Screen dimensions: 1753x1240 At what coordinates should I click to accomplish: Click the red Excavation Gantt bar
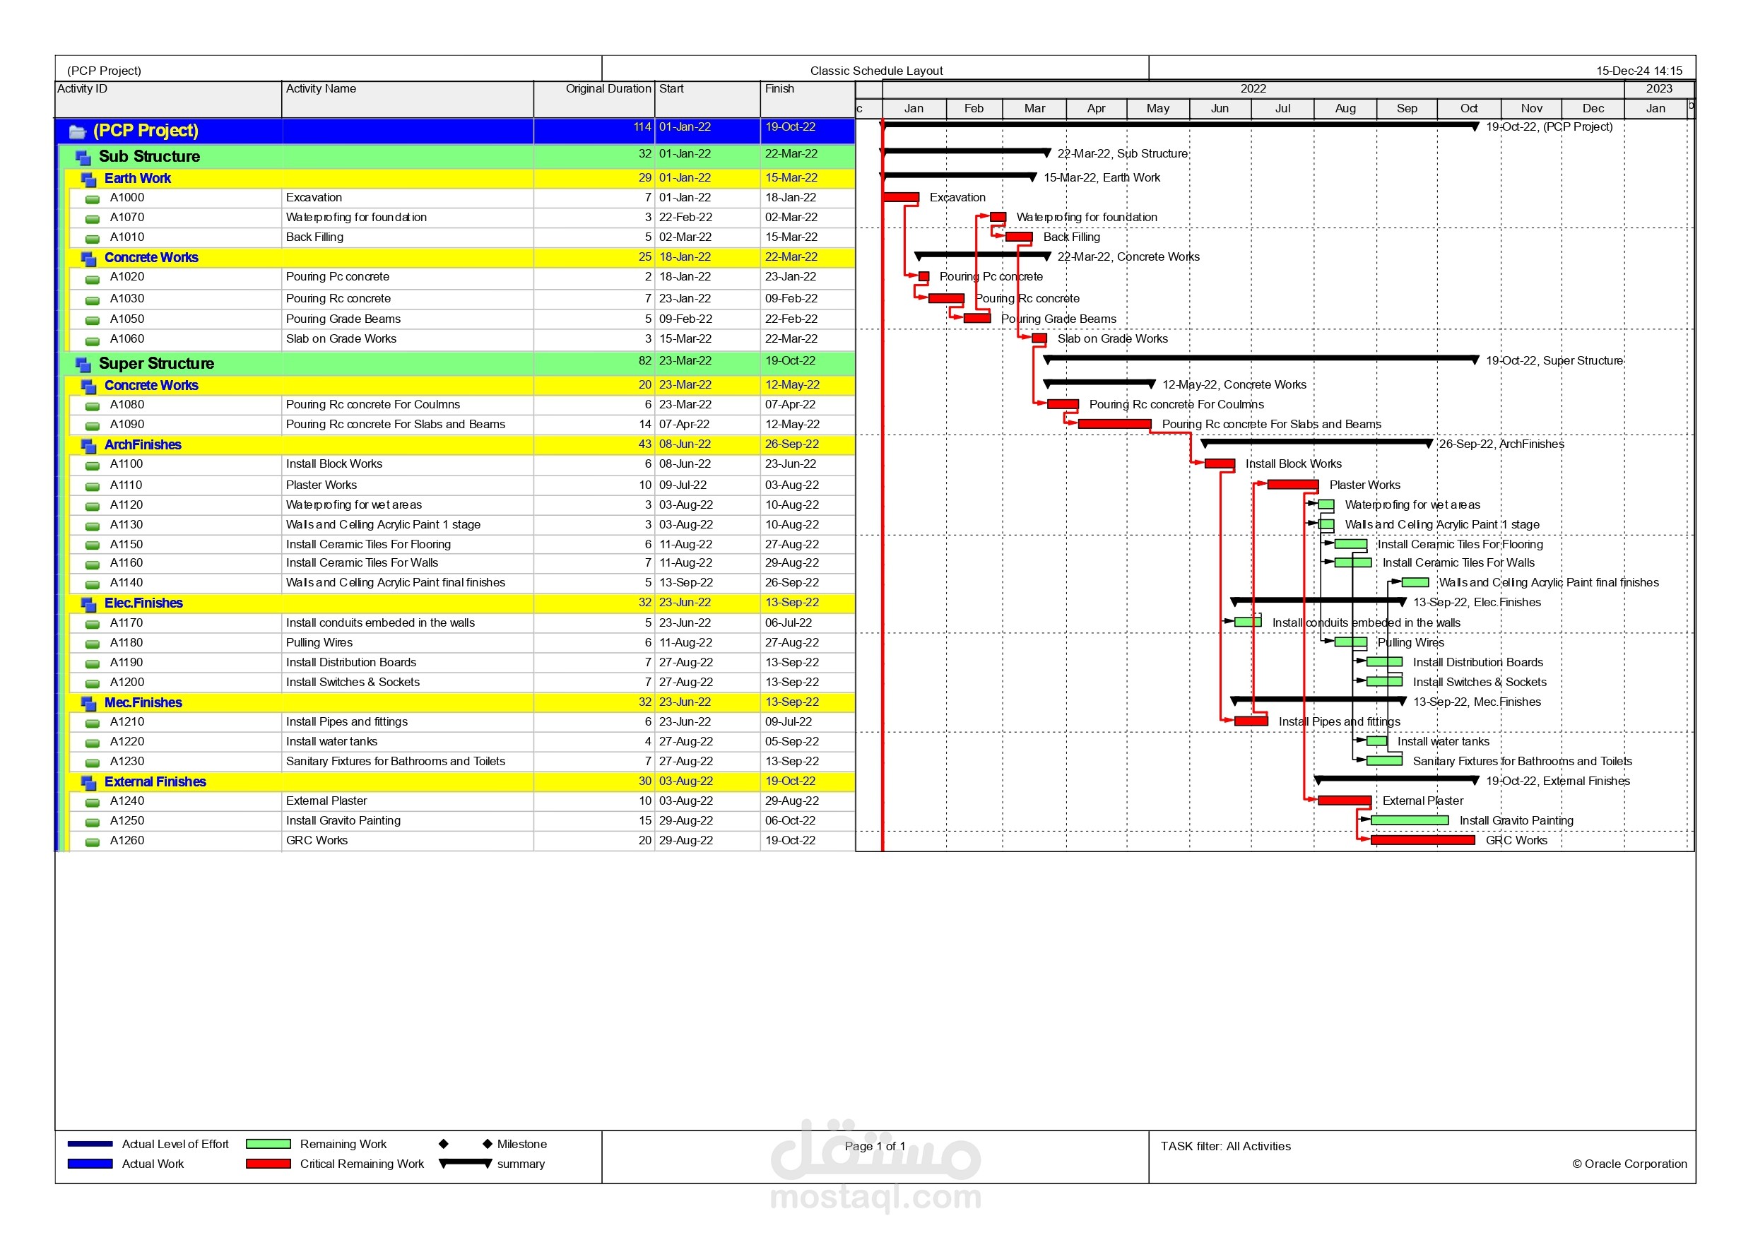pyautogui.click(x=901, y=198)
